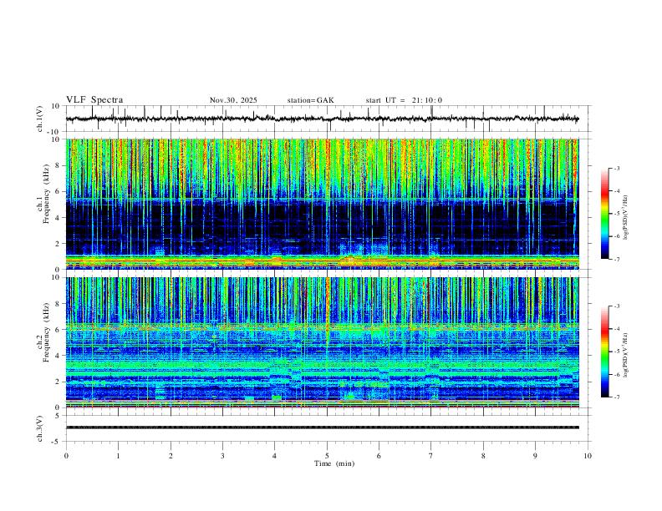Select the date "Nov.30, 2025"
The width and height of the screenshot is (662, 511).
point(233,100)
